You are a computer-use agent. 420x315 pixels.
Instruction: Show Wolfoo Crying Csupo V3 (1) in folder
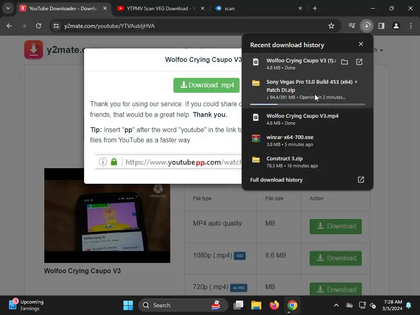click(x=345, y=62)
